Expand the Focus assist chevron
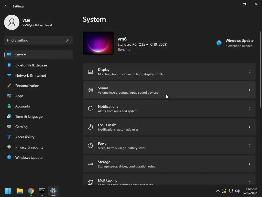The height and width of the screenshot is (197, 262). (249, 127)
